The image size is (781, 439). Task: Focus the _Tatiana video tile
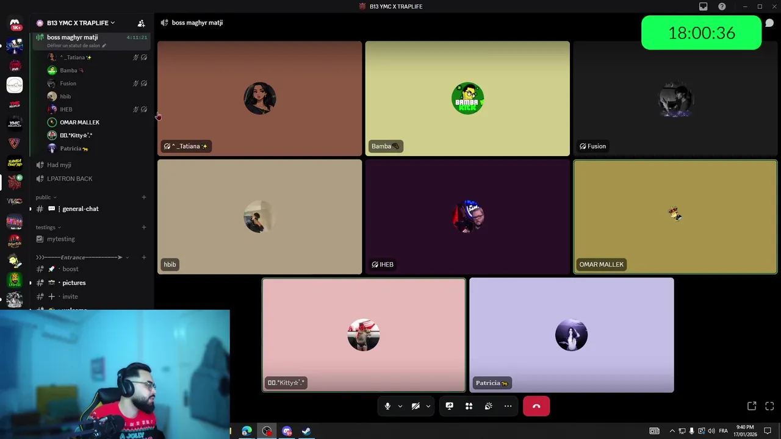[x=260, y=99]
